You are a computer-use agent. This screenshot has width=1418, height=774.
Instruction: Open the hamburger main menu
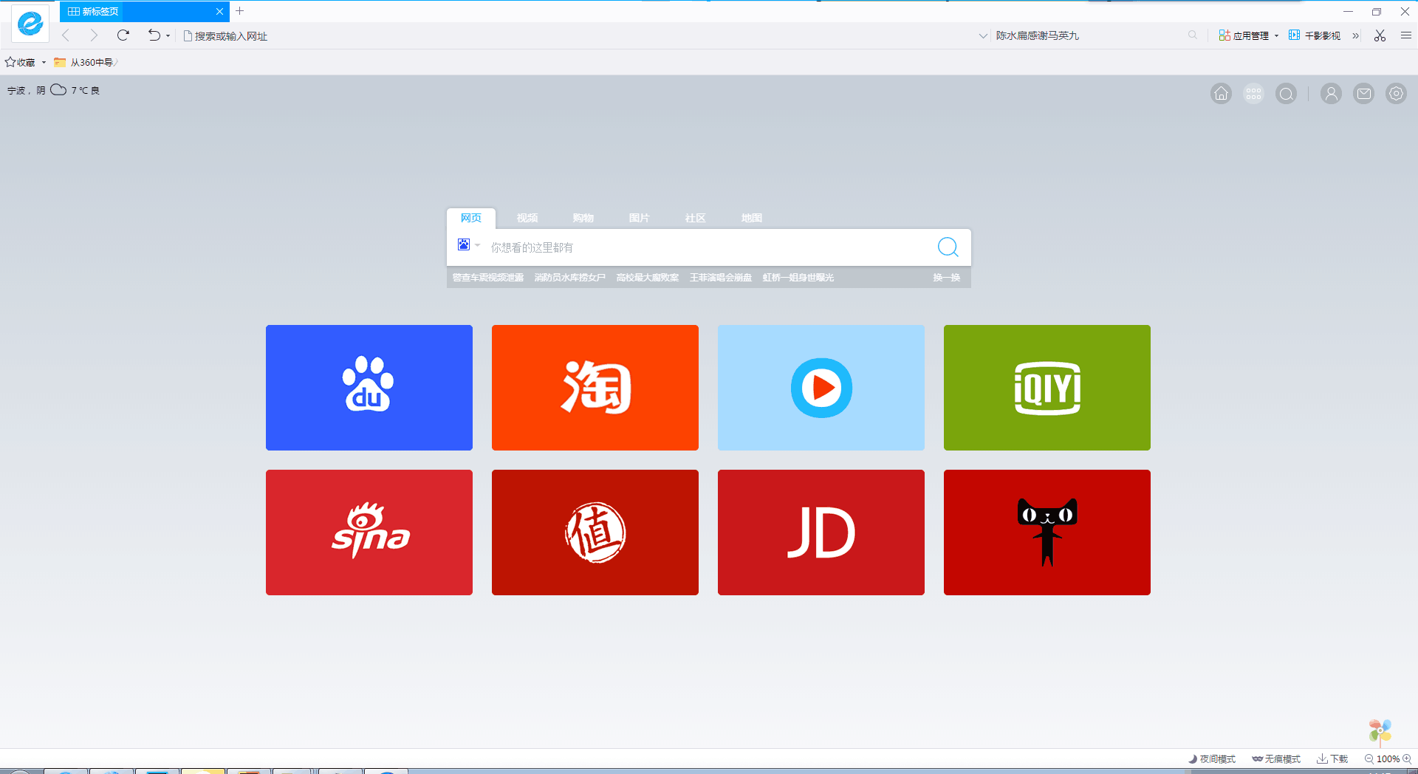tap(1406, 35)
